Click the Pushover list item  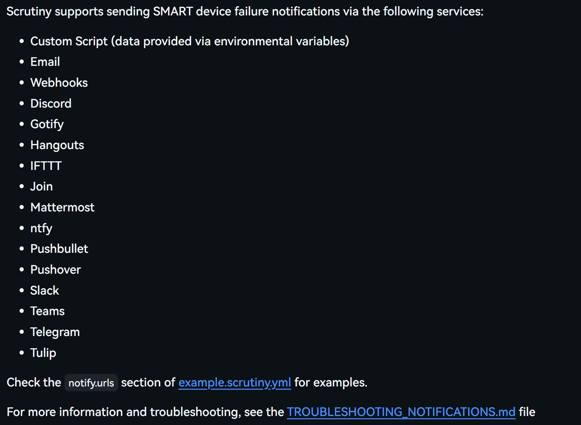(56, 270)
